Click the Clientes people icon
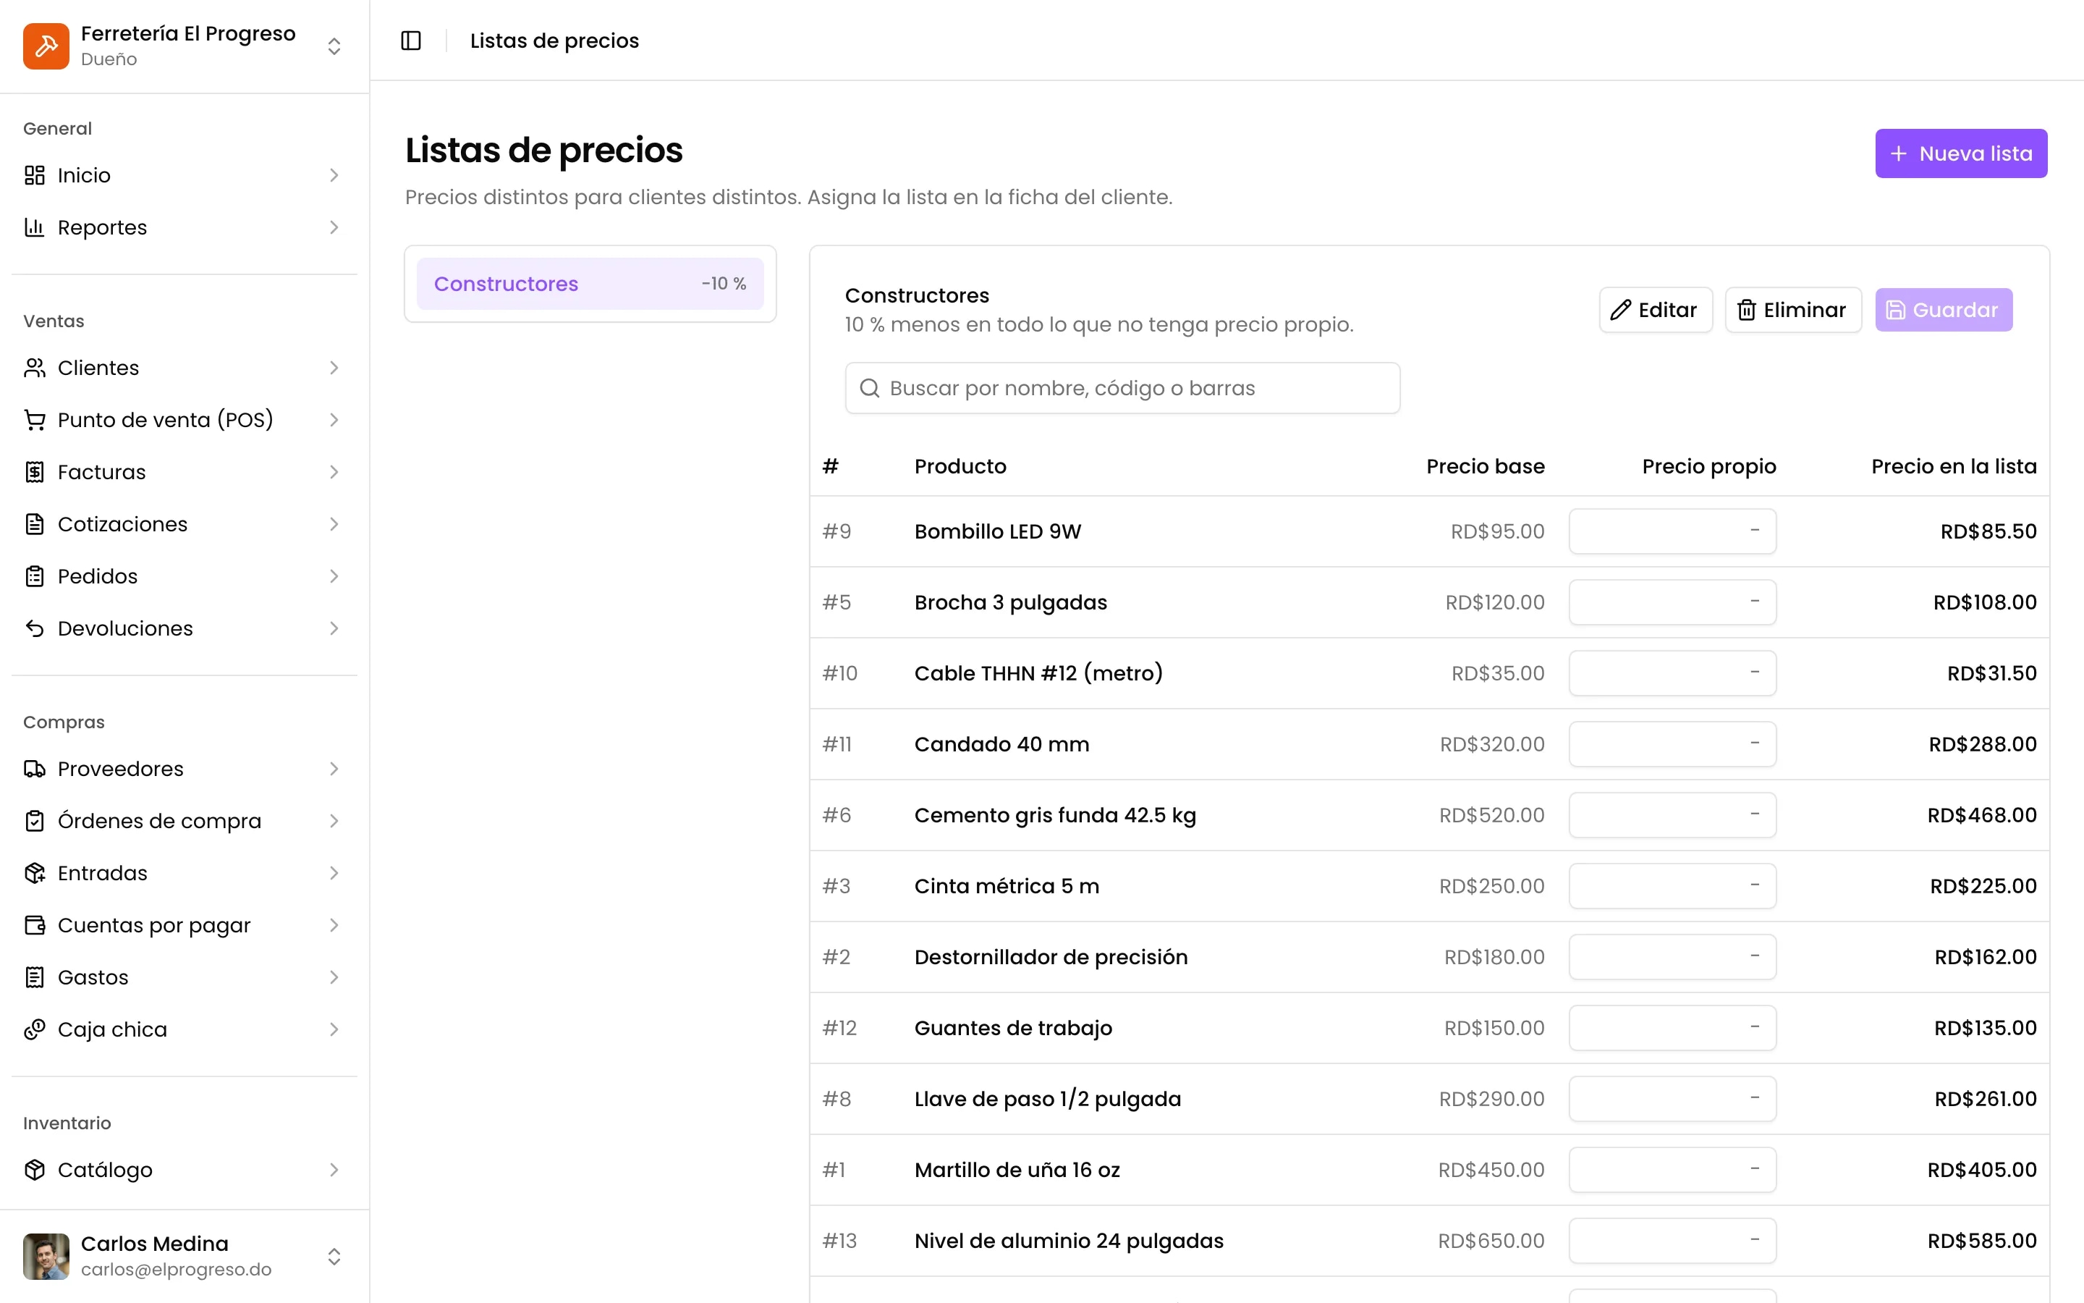Screen dimensions: 2084x1303 point(35,368)
